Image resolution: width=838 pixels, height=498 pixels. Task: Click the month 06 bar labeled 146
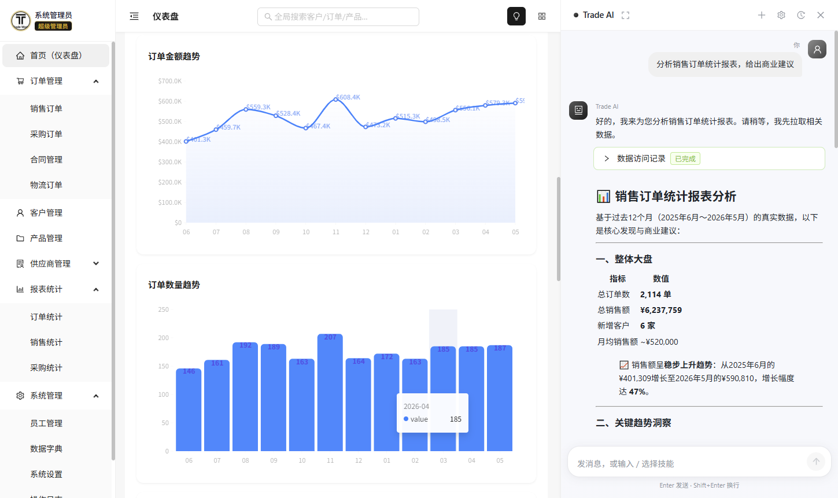(x=189, y=410)
